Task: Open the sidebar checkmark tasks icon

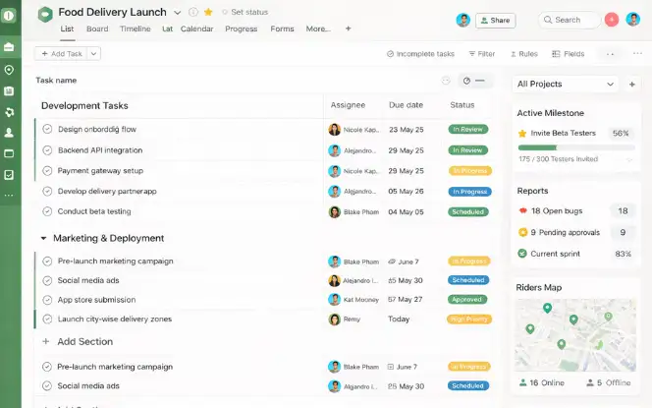Action: [x=9, y=175]
